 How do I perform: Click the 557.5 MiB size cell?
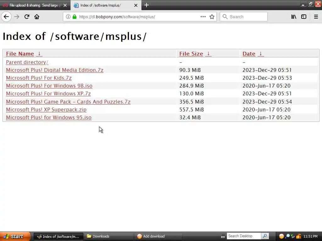click(192, 110)
